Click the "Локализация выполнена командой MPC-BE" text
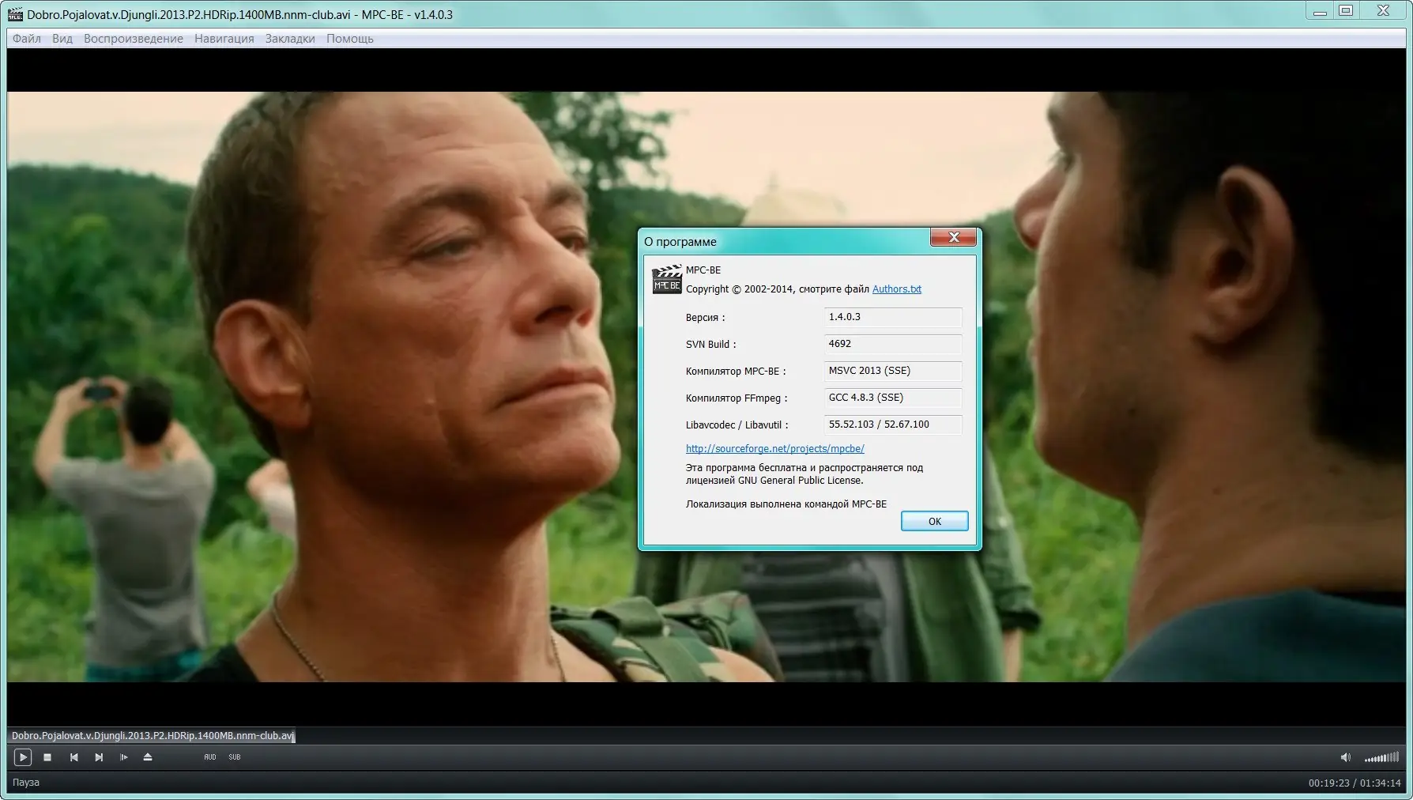The width and height of the screenshot is (1413, 800). tap(786, 504)
